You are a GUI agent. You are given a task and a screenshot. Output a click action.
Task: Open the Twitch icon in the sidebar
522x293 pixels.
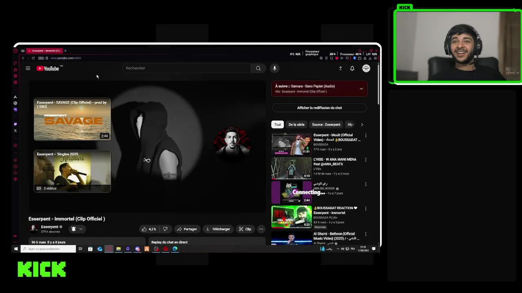point(15,124)
